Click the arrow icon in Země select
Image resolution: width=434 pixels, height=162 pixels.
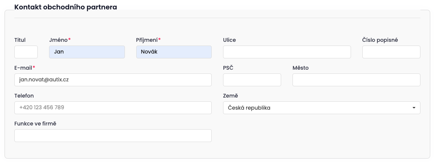tap(414, 108)
